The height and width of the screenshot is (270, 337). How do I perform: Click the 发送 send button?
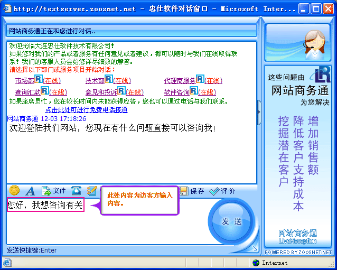(x=231, y=221)
